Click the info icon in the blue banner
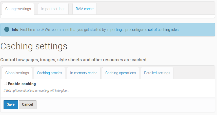 [x=7, y=30]
